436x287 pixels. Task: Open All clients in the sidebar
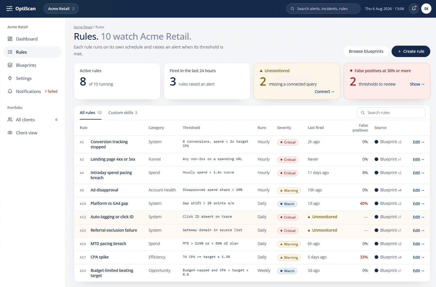point(32,120)
